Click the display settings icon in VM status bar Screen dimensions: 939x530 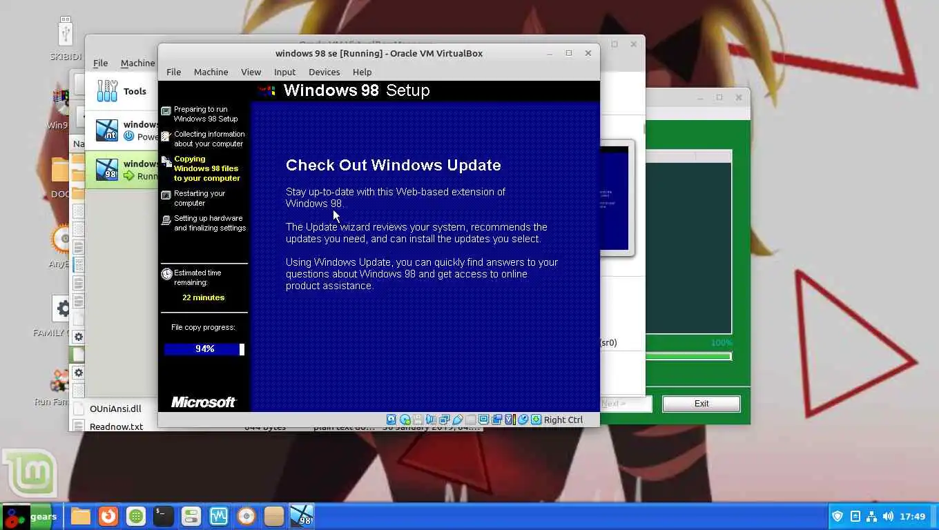483,420
